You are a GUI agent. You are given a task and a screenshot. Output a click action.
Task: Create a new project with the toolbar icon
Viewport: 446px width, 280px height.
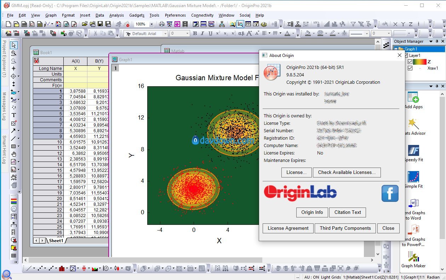click(x=9, y=24)
